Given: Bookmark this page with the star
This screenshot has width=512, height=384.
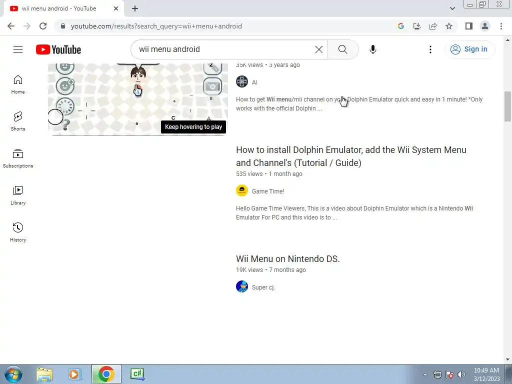Looking at the screenshot, I should [x=449, y=26].
